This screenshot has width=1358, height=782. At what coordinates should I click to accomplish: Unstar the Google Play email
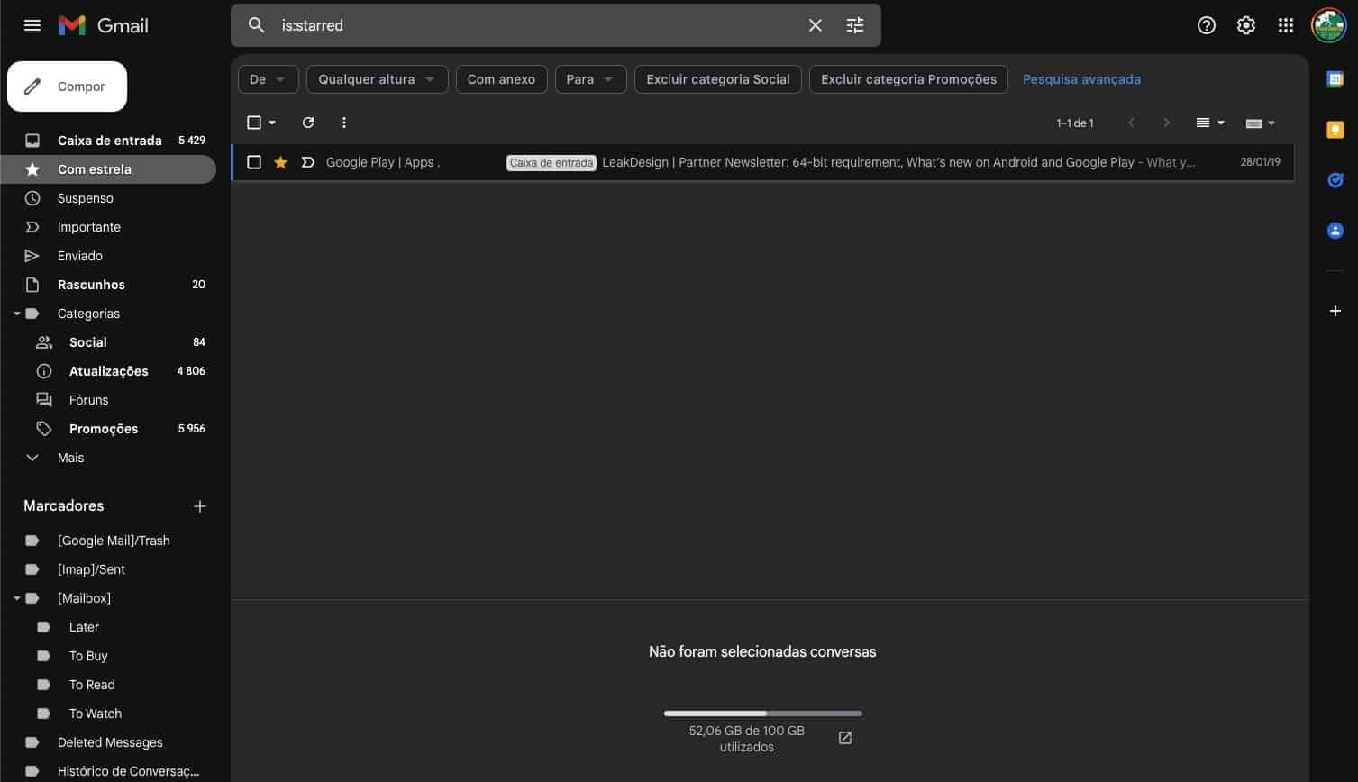[280, 162]
